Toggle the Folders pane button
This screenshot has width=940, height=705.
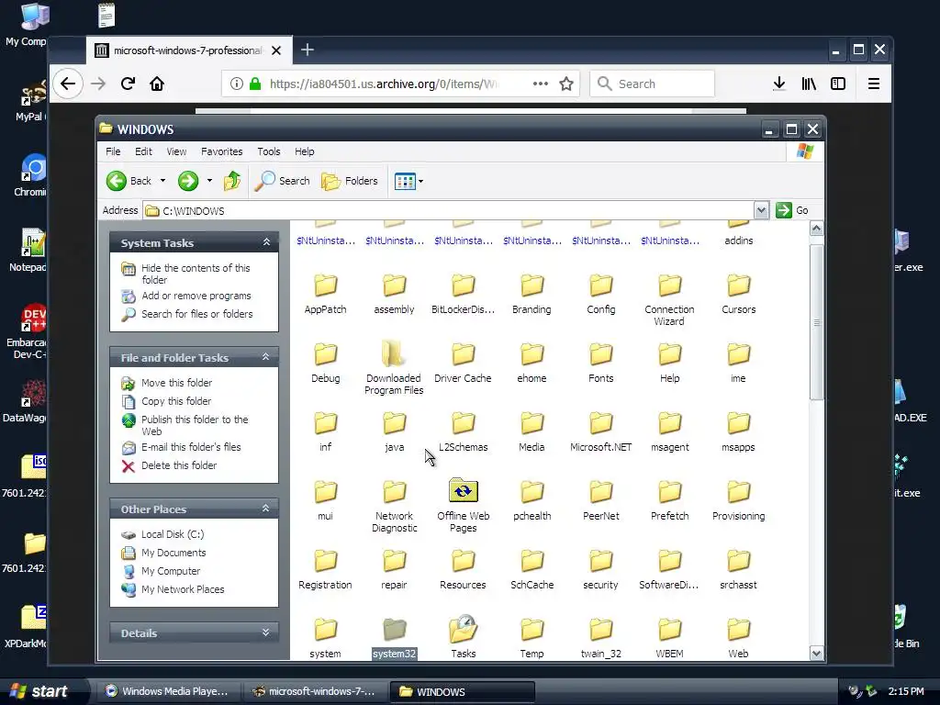tap(350, 181)
